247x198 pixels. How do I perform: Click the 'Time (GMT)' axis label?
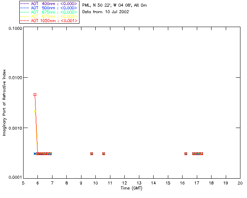coord(132,188)
